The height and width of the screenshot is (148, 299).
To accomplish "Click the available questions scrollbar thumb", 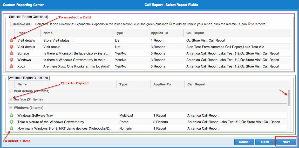I will tap(289, 98).
